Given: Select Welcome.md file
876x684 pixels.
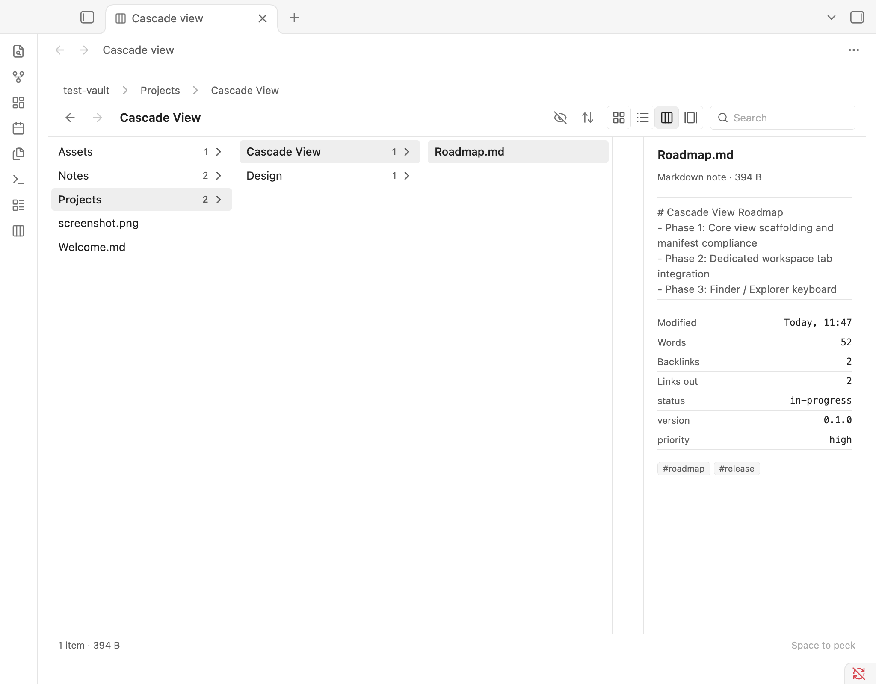Looking at the screenshot, I should pos(142,247).
